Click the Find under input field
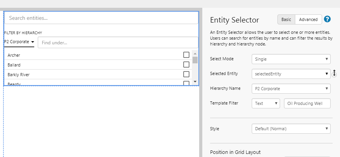The width and height of the screenshot is (340, 157). pyautogui.click(x=118, y=42)
